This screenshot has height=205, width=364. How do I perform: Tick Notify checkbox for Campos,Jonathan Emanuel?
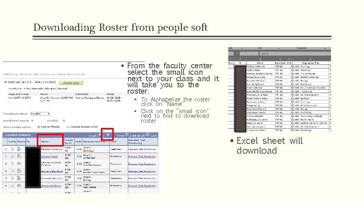(12, 164)
